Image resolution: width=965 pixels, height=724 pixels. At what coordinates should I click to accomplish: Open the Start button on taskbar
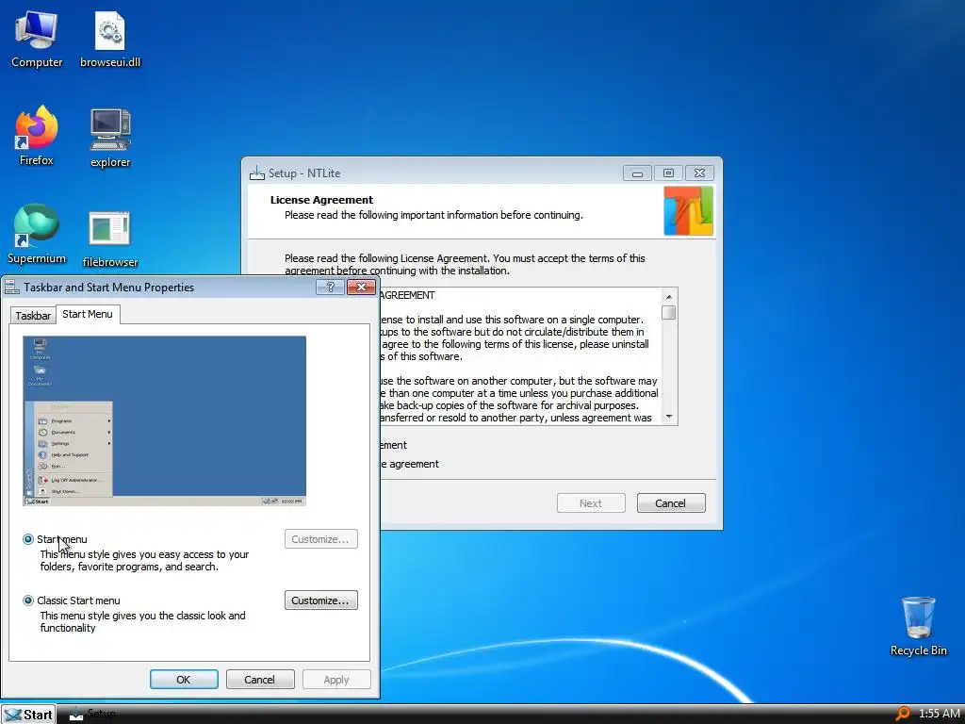(x=28, y=715)
